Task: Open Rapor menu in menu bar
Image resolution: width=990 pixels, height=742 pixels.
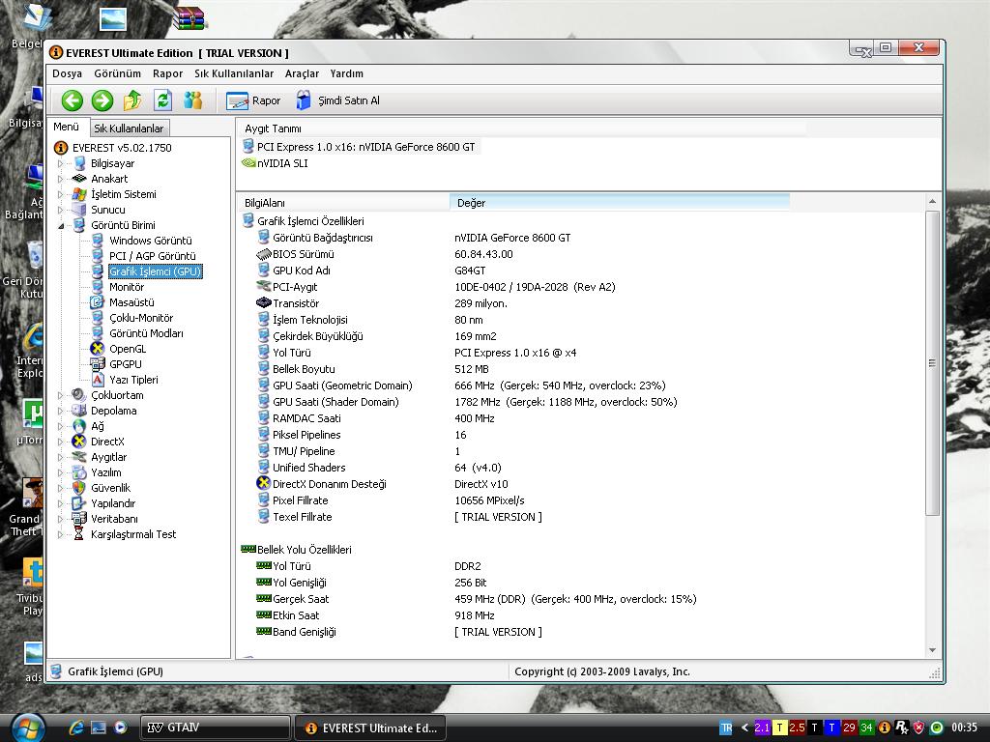Action: (168, 73)
